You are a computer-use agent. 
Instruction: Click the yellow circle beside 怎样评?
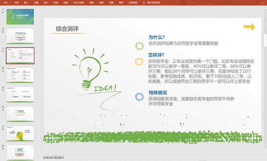click(x=139, y=62)
